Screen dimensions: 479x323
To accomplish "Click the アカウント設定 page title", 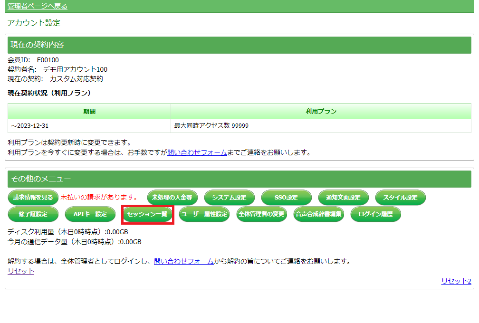I will [34, 23].
